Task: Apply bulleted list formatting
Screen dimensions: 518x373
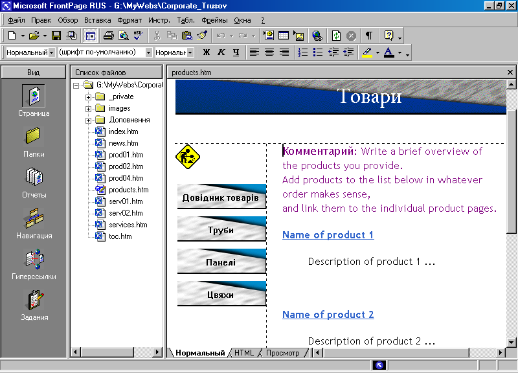Action: click(317, 52)
